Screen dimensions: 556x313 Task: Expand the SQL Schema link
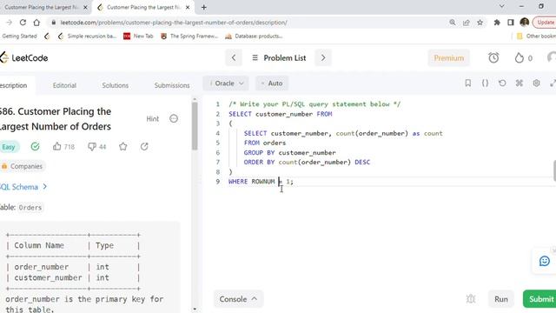(23, 187)
